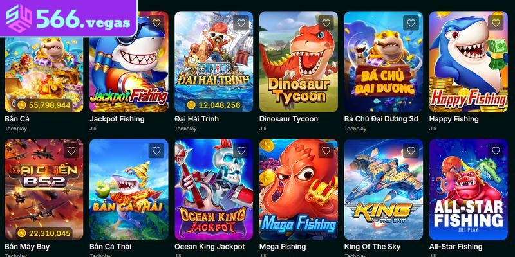This screenshot has height=257, width=515.
Task: Add King Of The Sky to favorites
Action: 411,151
